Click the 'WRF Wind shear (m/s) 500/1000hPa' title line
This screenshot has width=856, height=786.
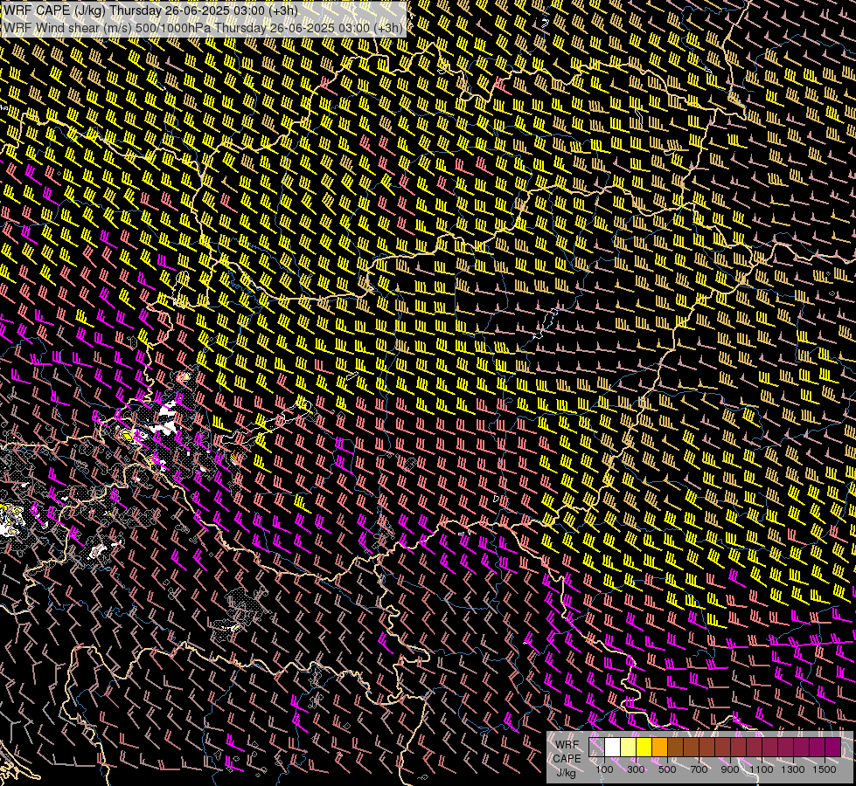(x=203, y=28)
